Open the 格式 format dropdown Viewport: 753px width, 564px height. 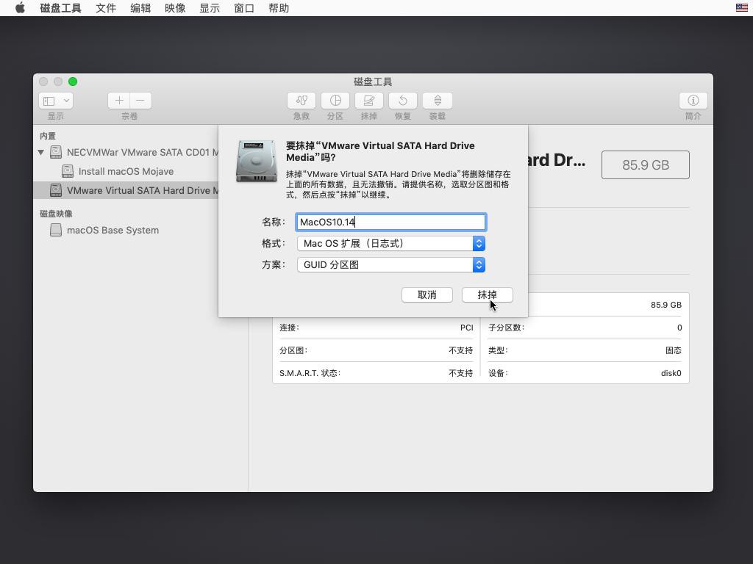click(x=391, y=244)
